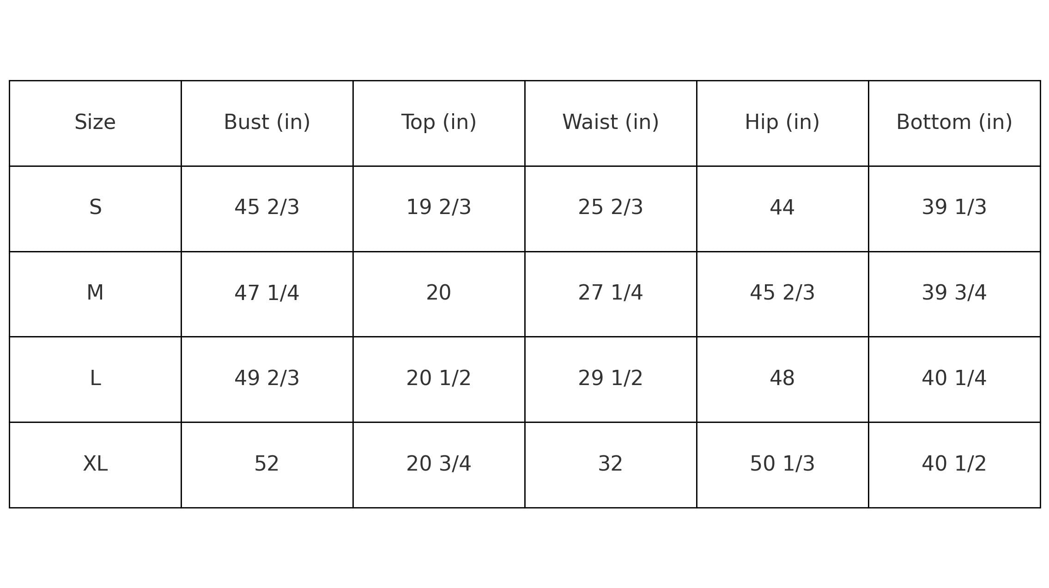Select the M size row label

pos(95,293)
